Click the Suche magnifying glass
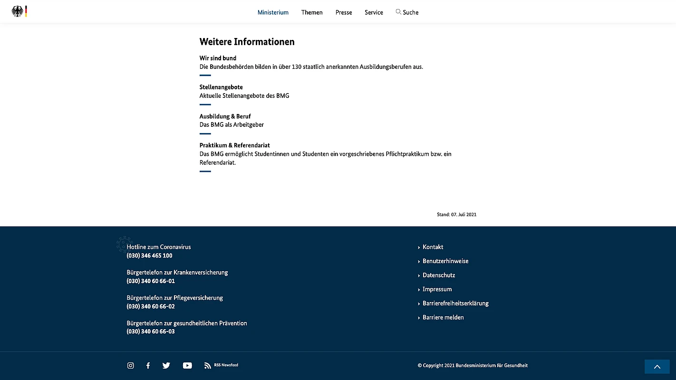The width and height of the screenshot is (676, 380). click(x=398, y=12)
